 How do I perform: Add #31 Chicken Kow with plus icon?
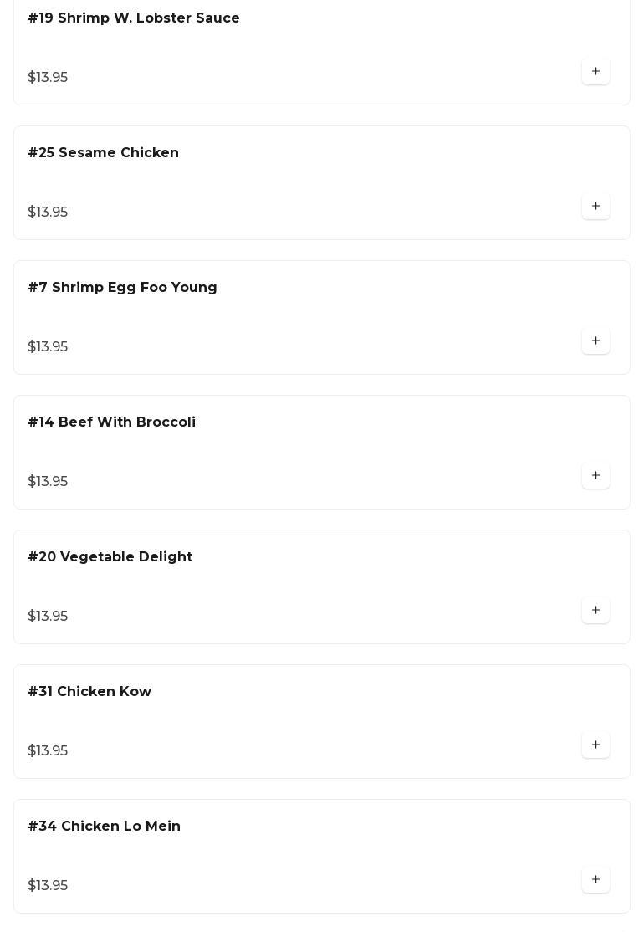595,745
